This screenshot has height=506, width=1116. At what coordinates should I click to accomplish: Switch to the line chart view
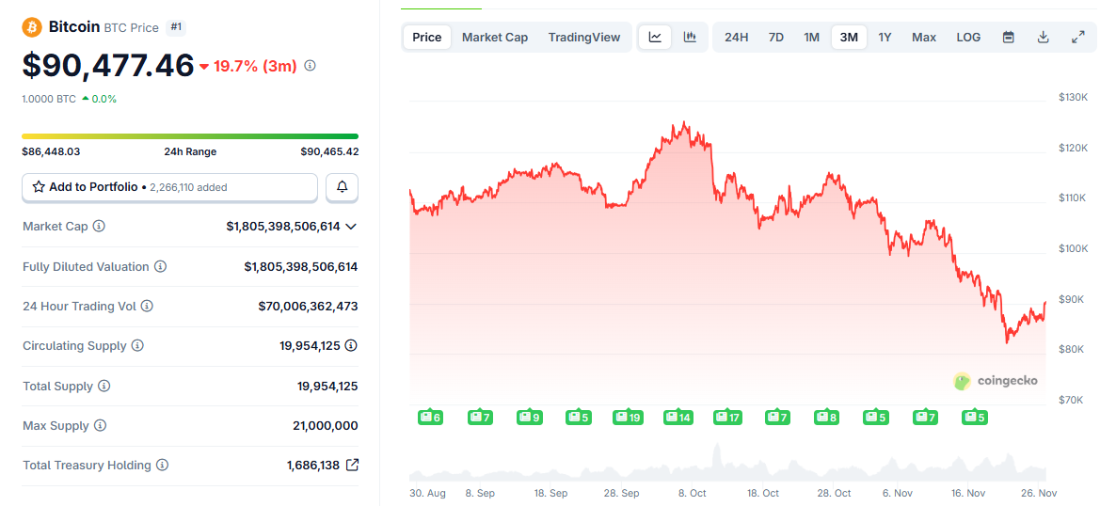tap(655, 38)
